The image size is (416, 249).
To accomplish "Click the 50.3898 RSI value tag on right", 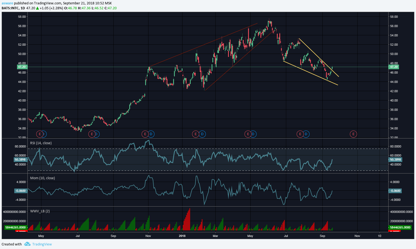I will 395,160.
